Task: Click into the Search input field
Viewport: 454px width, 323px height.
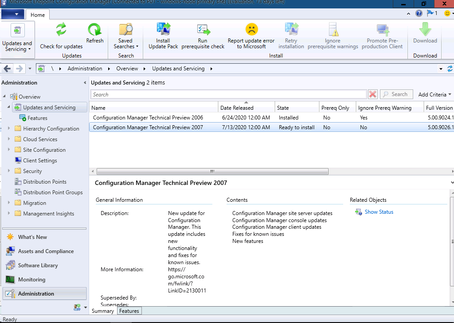Action: (229, 95)
